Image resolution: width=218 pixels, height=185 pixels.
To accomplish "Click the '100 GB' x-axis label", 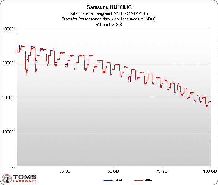I will tap(210, 171).
